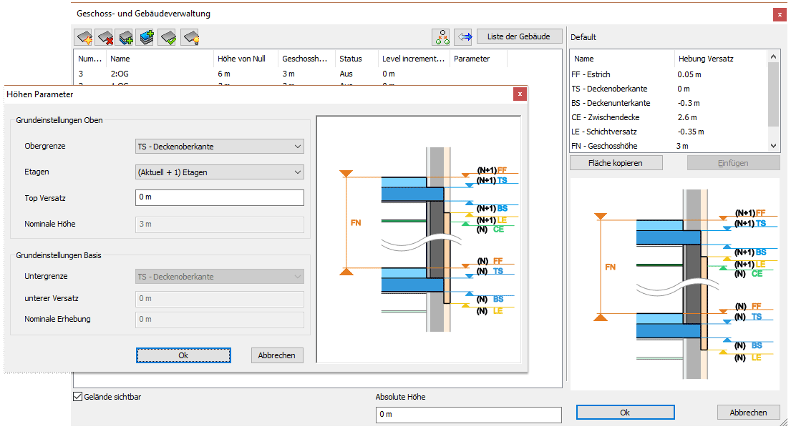Click the Default list scrollbar thumb
The width and height of the screenshot is (791, 429).
(x=773, y=94)
